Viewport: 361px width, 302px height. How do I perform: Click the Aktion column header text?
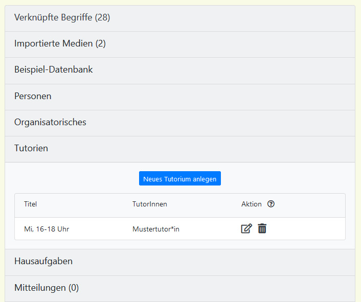pyautogui.click(x=251, y=204)
